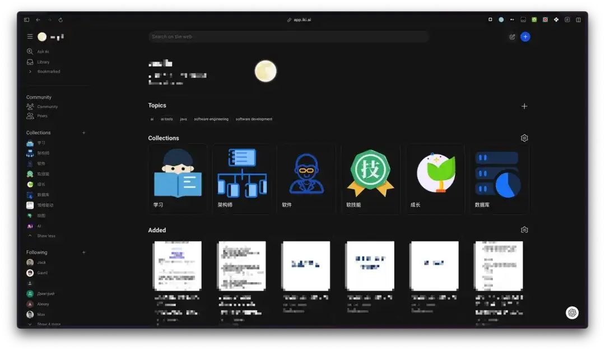Open the 软件 collection card

(306, 179)
